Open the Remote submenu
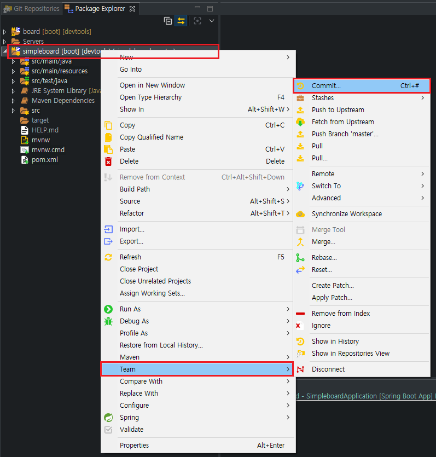This screenshot has width=436, height=457. pos(362,174)
